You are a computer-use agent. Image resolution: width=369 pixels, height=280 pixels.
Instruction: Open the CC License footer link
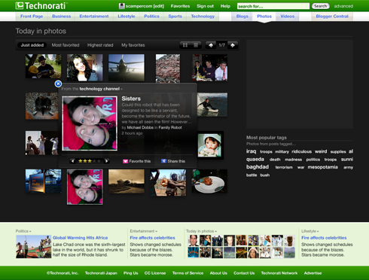tap(155, 273)
